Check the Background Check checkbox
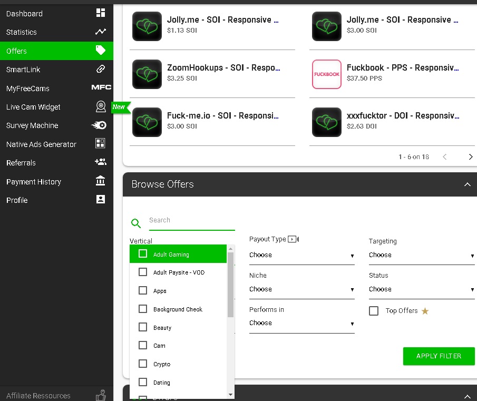 point(143,309)
